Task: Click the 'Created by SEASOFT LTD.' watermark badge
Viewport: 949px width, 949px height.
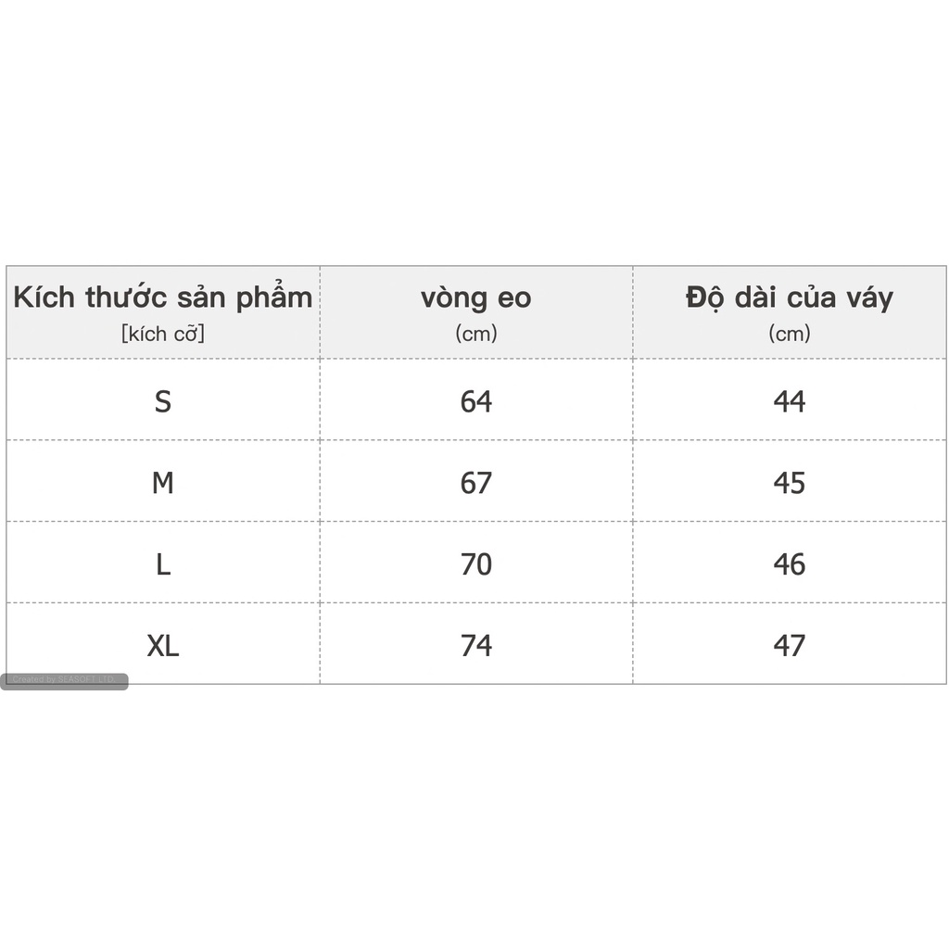Action: (64, 680)
